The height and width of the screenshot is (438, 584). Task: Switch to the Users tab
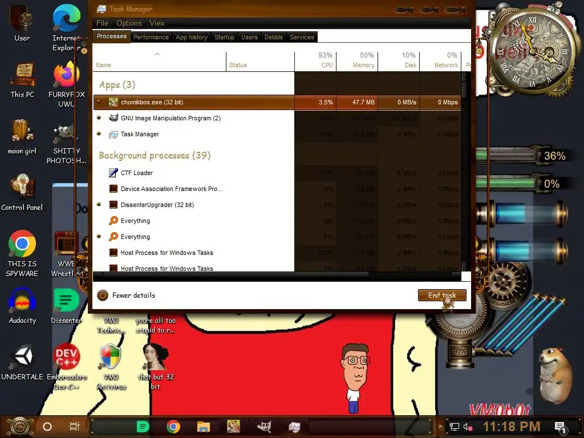[x=249, y=37]
